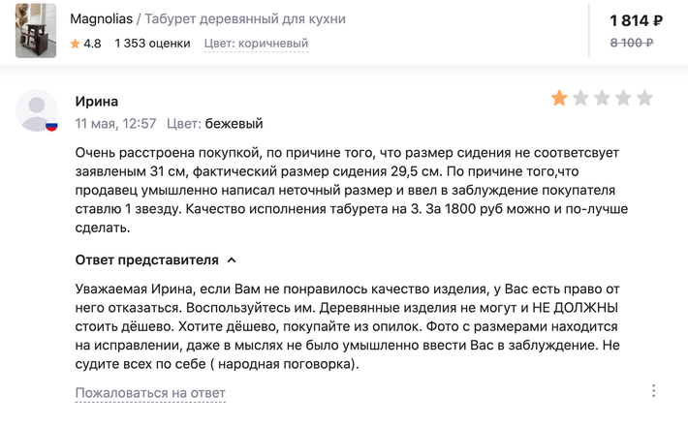Click the crossed-out old price 8 100 ₽
The image size is (688, 426).
pos(632,43)
